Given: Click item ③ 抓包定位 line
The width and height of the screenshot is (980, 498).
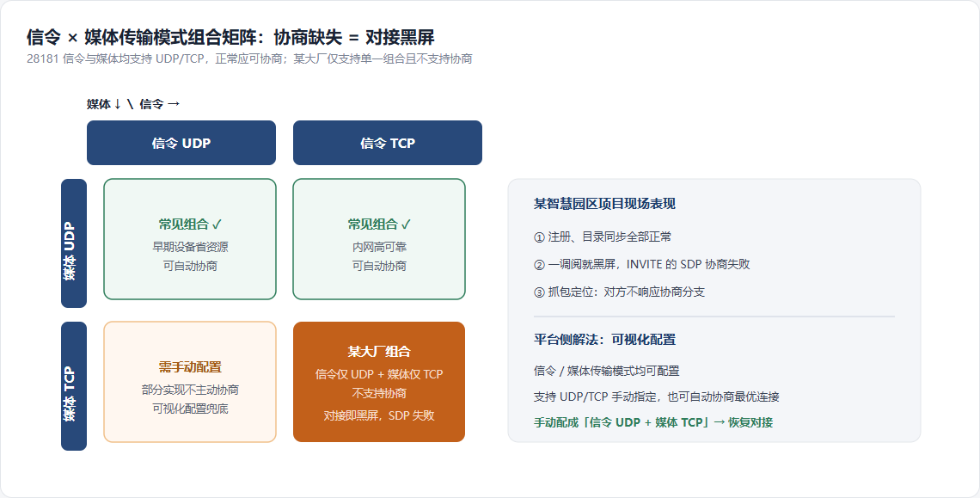Looking at the screenshot, I should coord(619,292).
